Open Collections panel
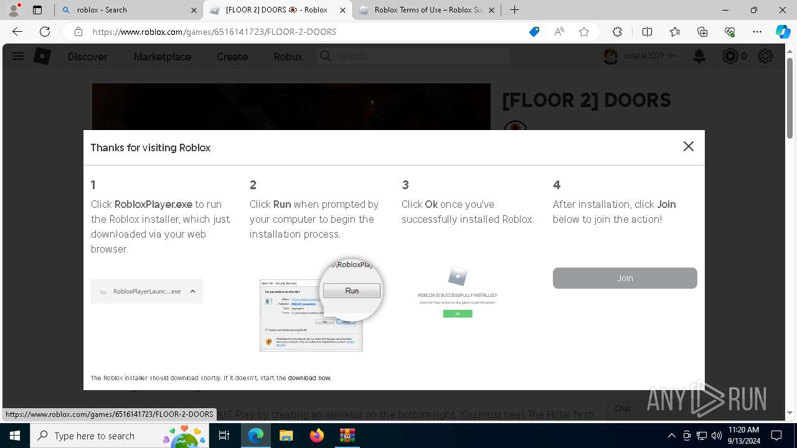Screen dimensions: 797x448 [x=702, y=32]
